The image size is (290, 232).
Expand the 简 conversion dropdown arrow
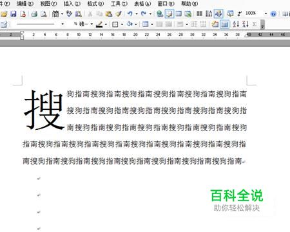click(62, 14)
